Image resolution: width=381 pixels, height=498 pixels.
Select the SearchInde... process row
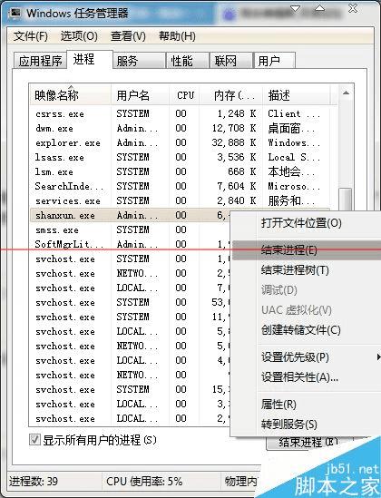click(180, 187)
